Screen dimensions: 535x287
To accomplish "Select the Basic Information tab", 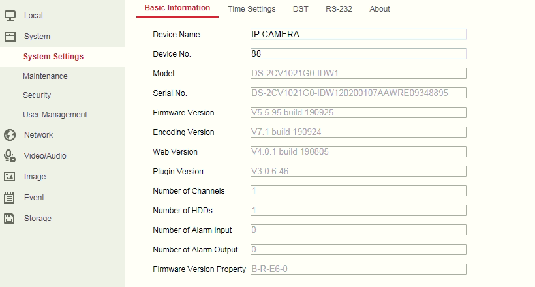I will pyautogui.click(x=177, y=8).
